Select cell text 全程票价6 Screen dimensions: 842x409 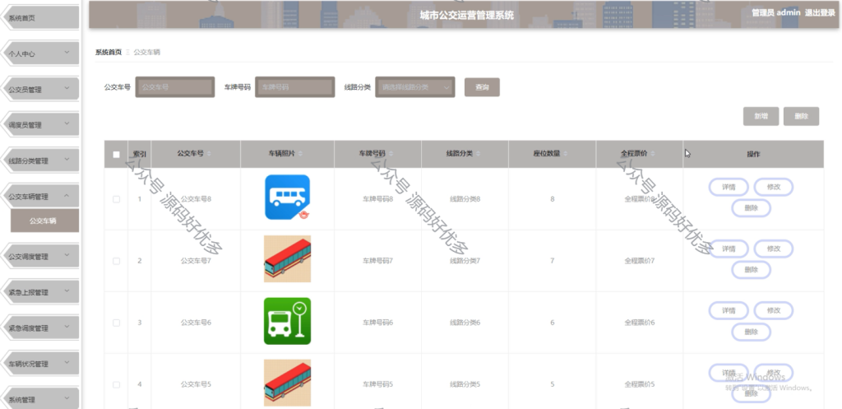pyautogui.click(x=640, y=323)
